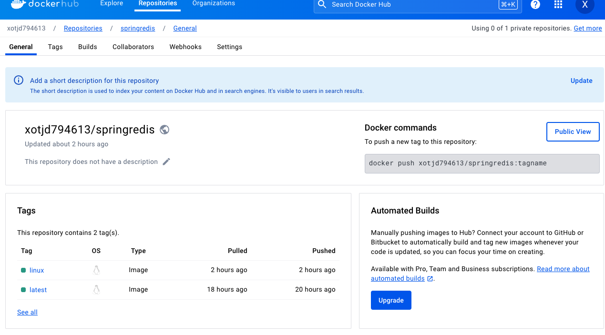Click the Pushed value in the linux row
The width and height of the screenshot is (605, 335).
(317, 270)
